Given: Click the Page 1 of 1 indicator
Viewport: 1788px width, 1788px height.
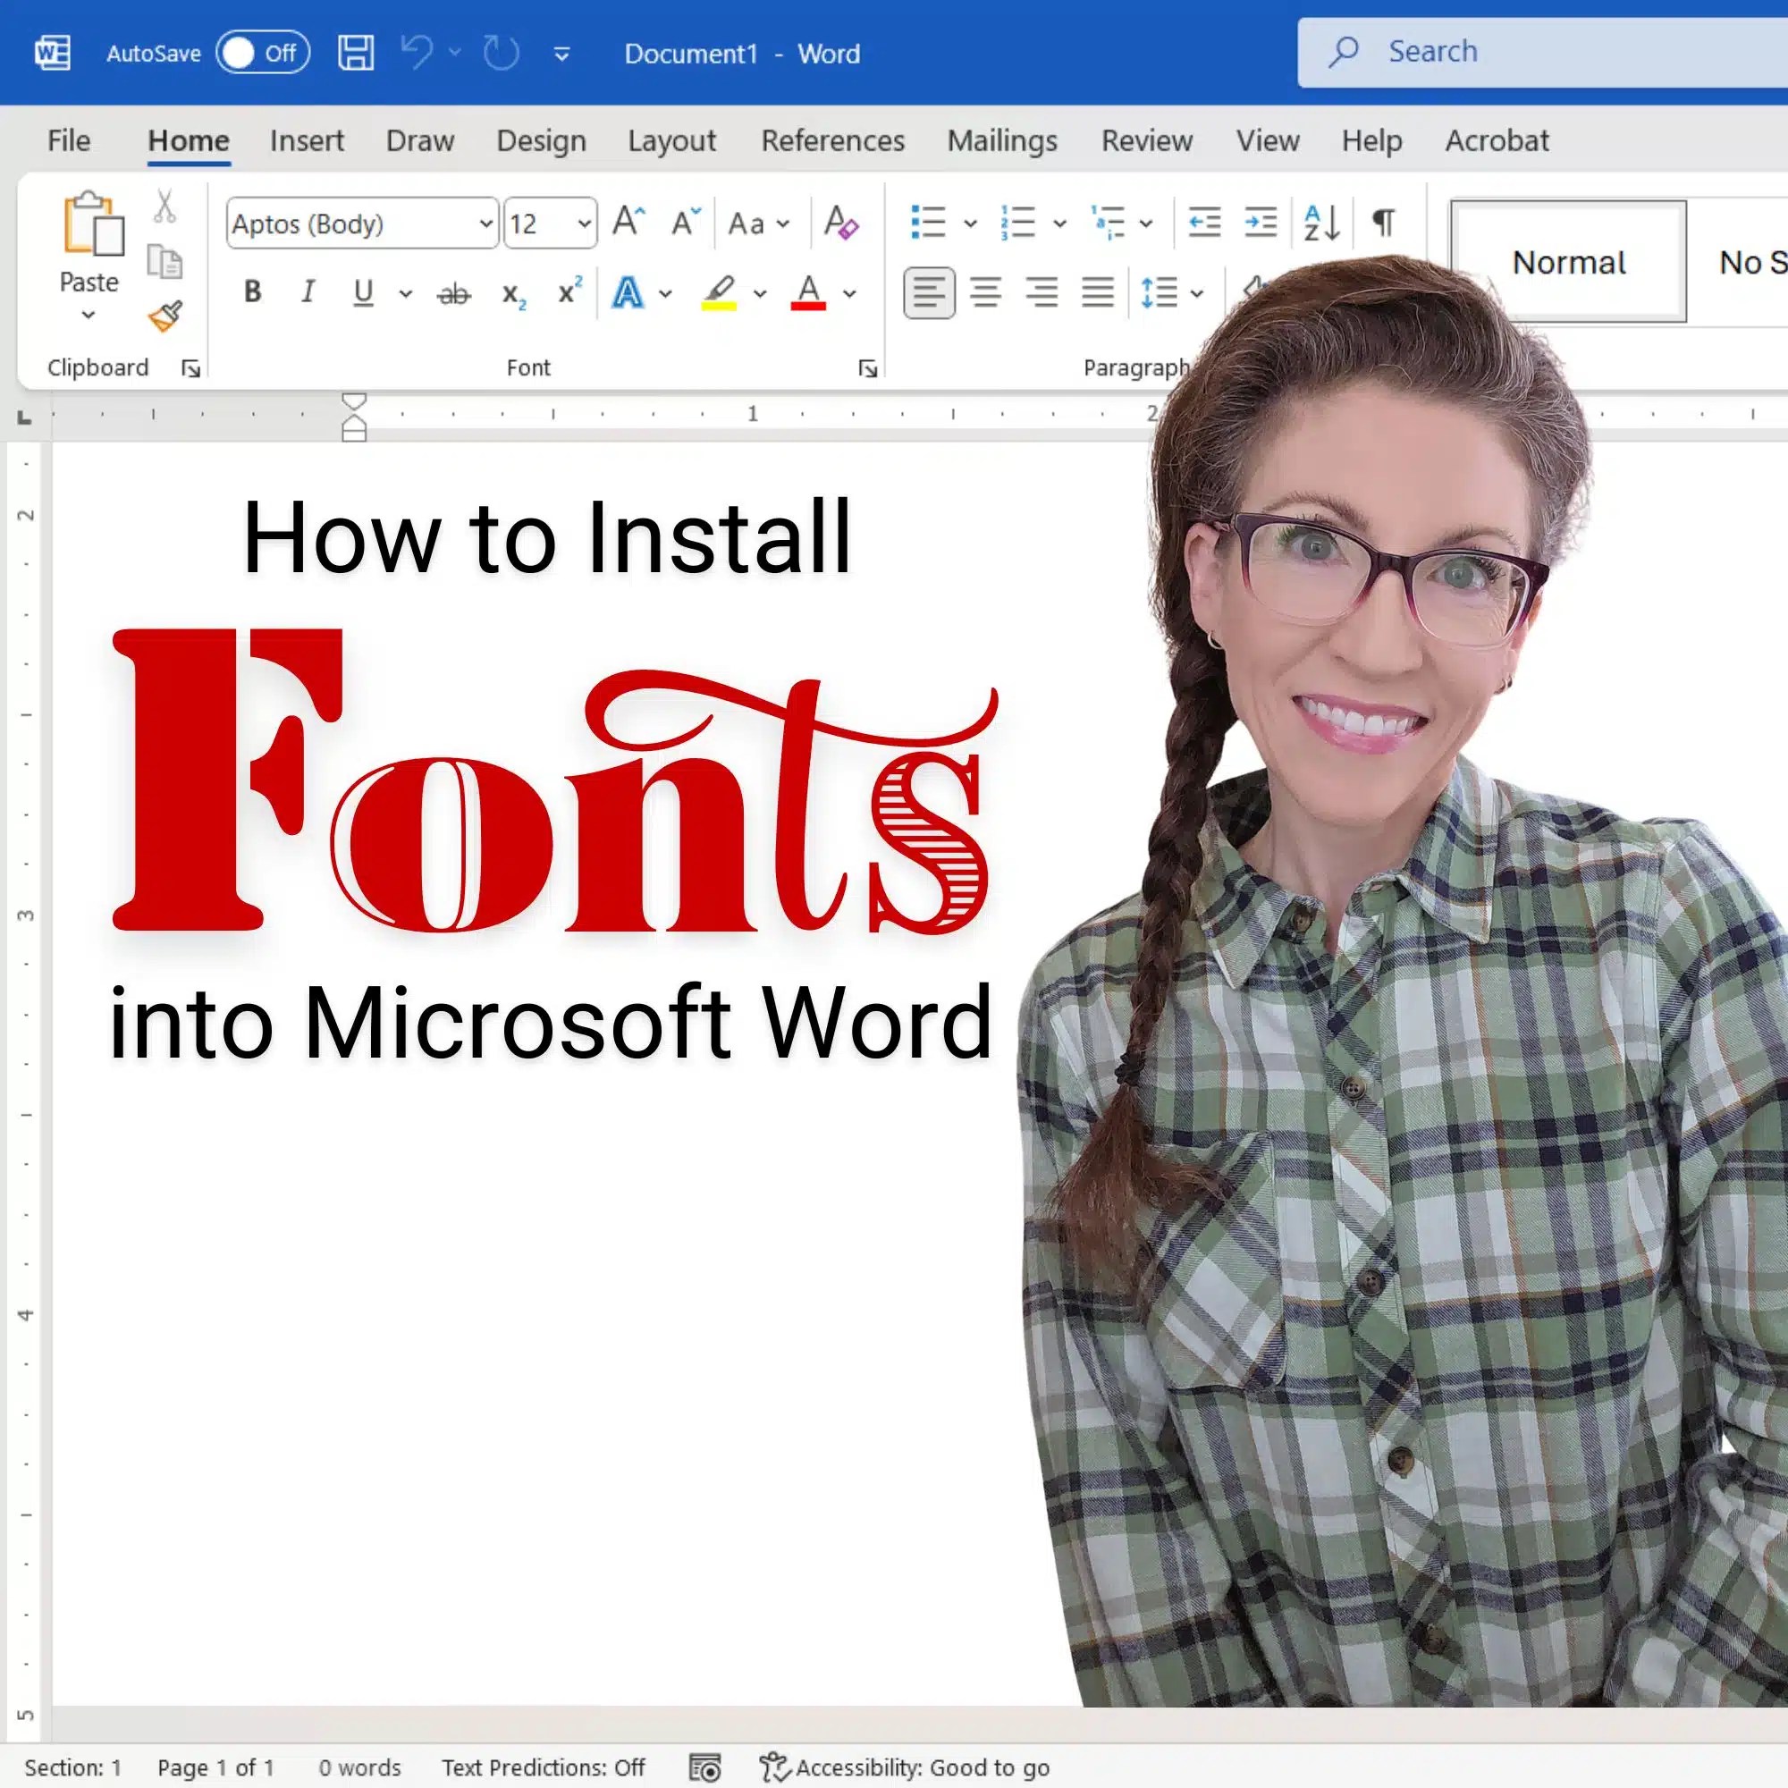Looking at the screenshot, I should [x=215, y=1767].
